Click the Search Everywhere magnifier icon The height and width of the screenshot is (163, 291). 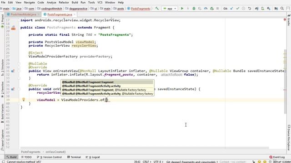[x=282, y=9]
